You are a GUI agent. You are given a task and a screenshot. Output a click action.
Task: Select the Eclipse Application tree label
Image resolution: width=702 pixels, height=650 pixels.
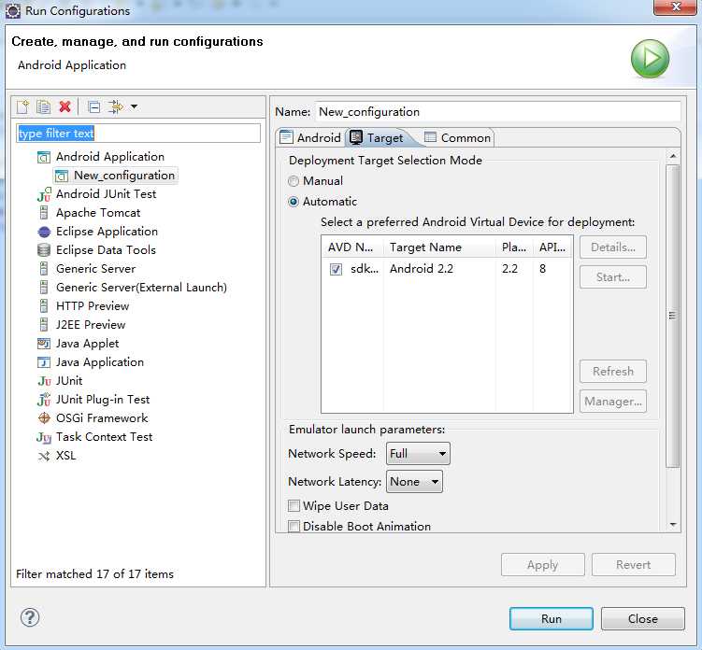107,232
